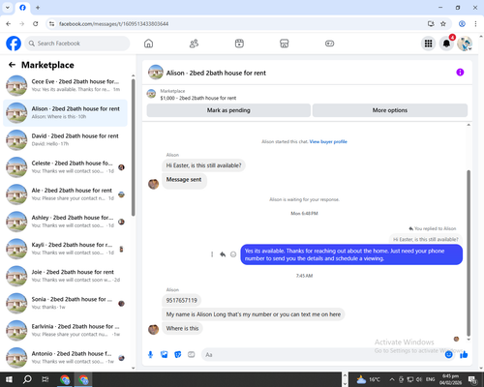The height and width of the screenshot is (387, 484).
Task: Select the Alison conversation in list
Action: [65, 113]
